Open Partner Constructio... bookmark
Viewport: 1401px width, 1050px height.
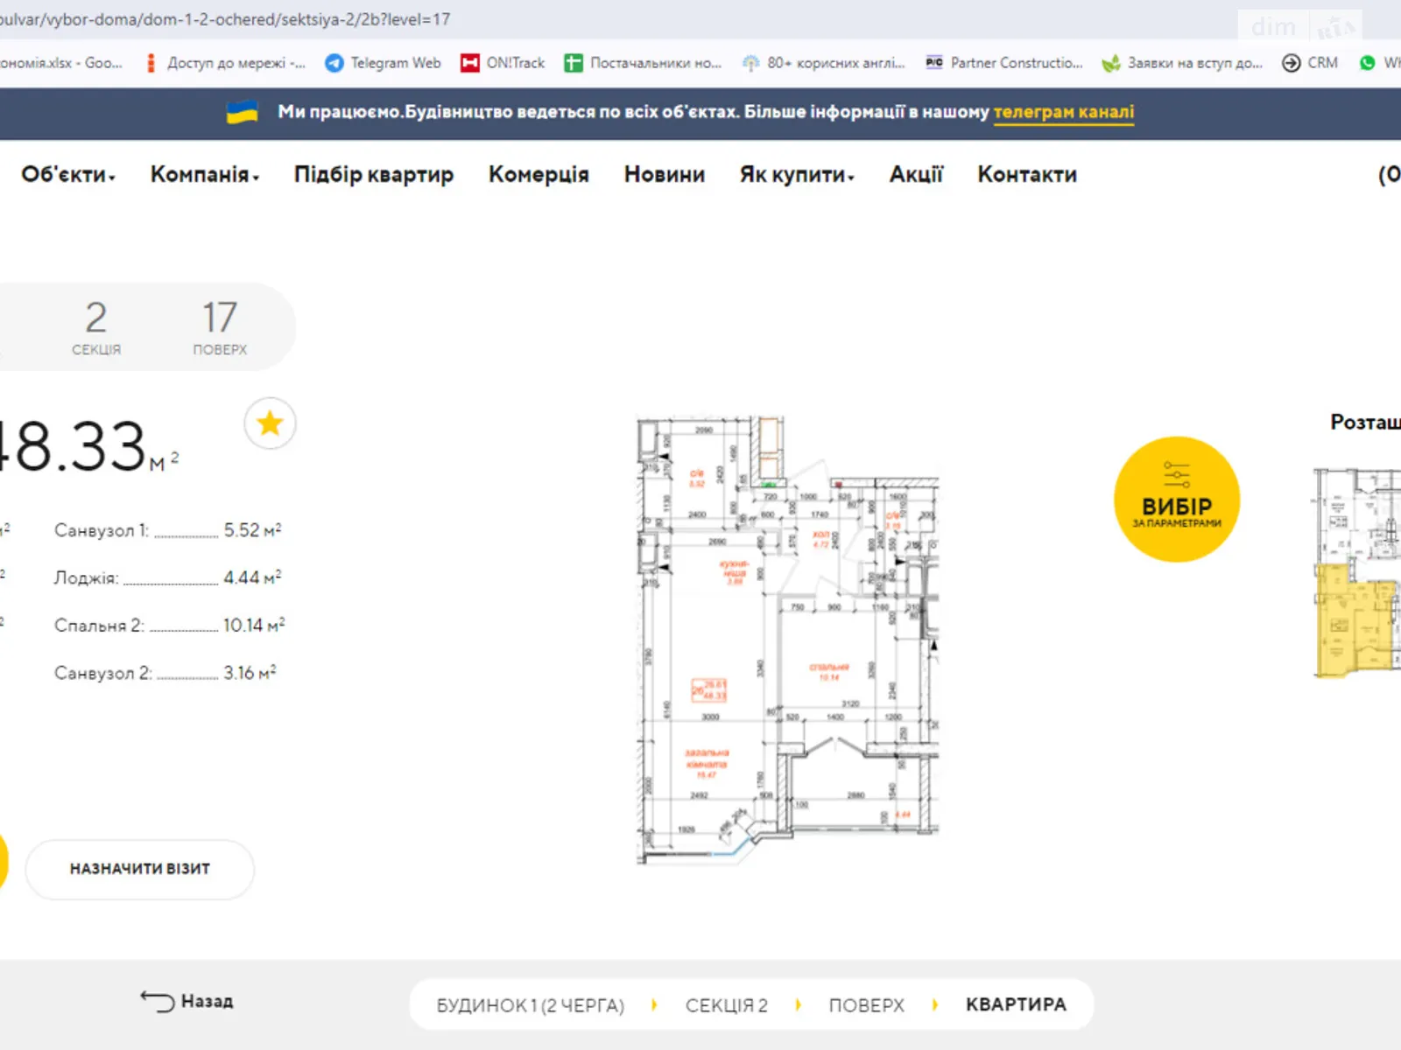1003,63
